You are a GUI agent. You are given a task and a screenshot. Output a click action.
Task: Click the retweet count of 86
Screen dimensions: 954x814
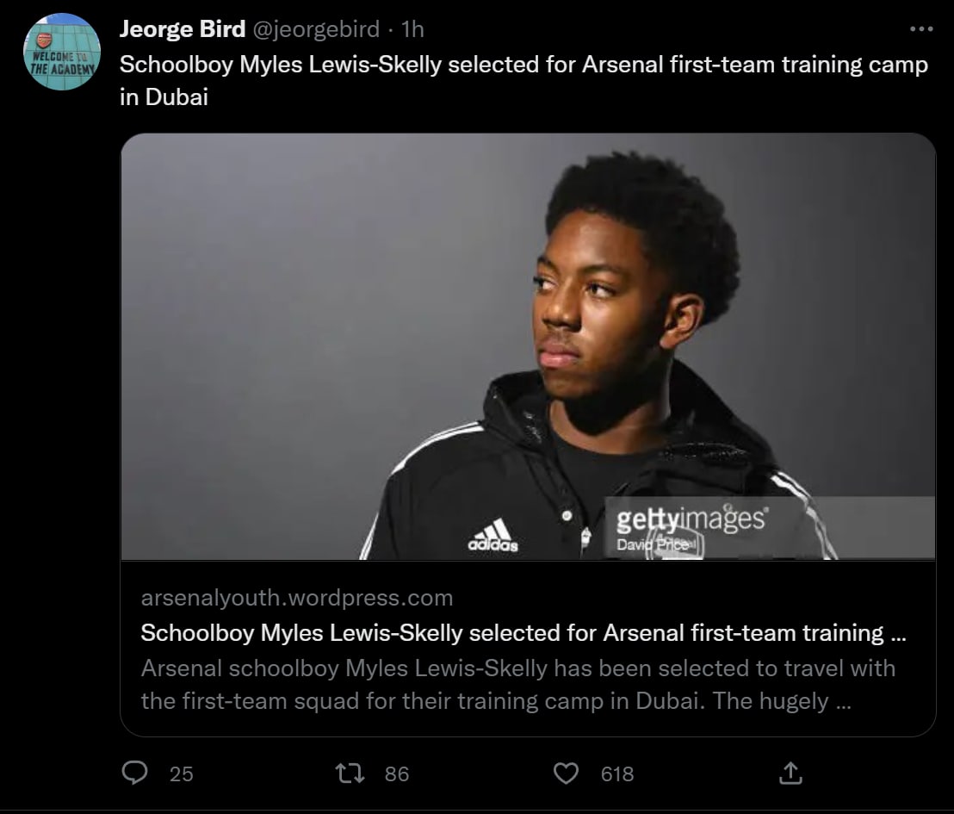click(x=396, y=774)
